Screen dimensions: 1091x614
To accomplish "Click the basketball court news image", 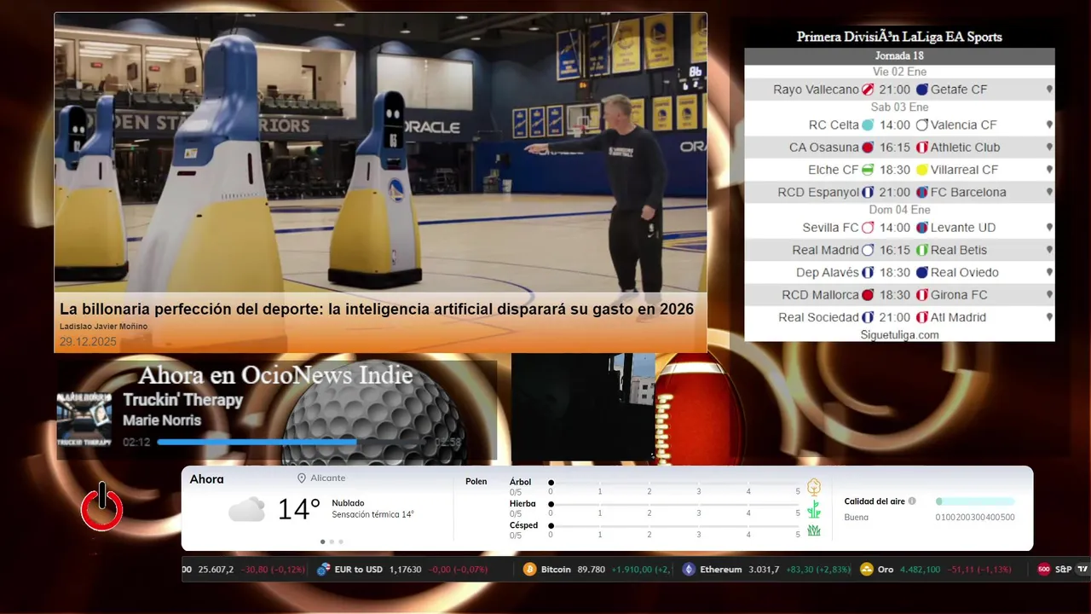I will [380, 153].
